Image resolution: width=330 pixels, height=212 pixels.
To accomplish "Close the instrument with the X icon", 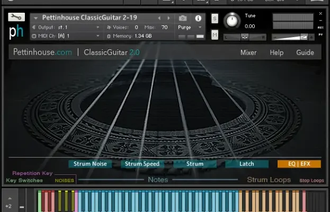I will pos(320,14).
